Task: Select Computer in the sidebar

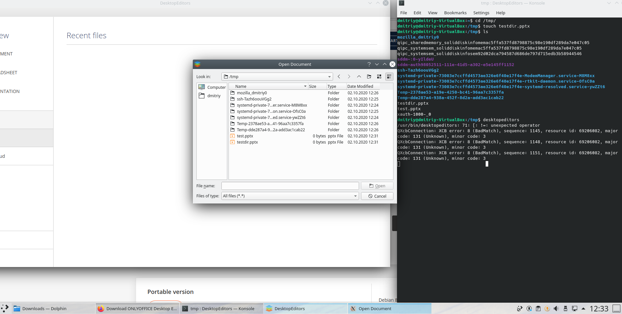Action: tap(216, 87)
